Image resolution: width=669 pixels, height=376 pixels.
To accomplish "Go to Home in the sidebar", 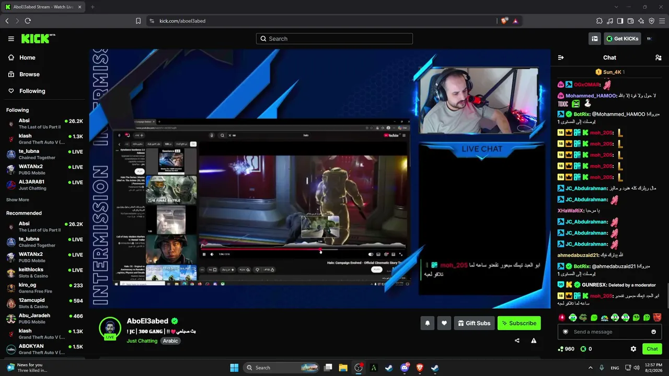I will point(22,57).
